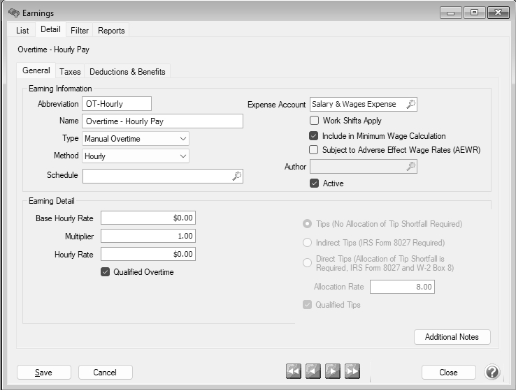The height and width of the screenshot is (390, 516).
Task: Click the Earnings window title icon
Action: click(x=13, y=13)
